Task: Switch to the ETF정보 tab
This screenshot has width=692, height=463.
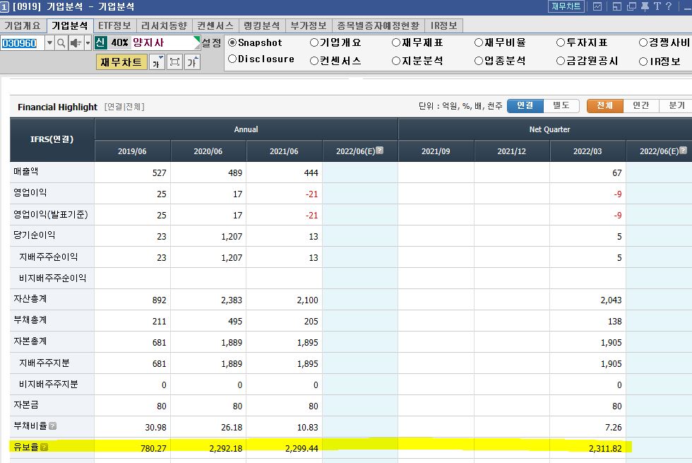Action: coord(114,25)
